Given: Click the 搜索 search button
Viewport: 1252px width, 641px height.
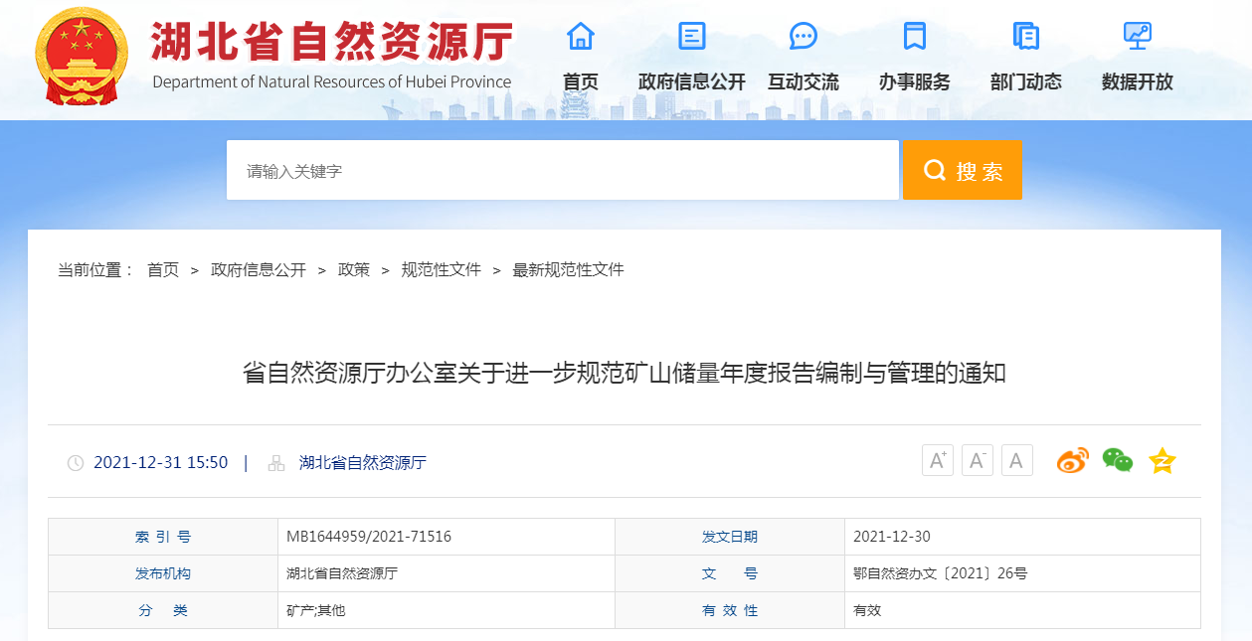Looking at the screenshot, I should point(962,169).
